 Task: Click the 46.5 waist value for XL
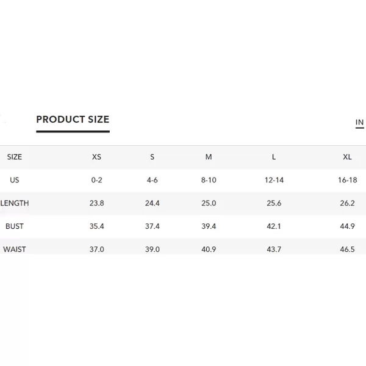tap(347, 249)
